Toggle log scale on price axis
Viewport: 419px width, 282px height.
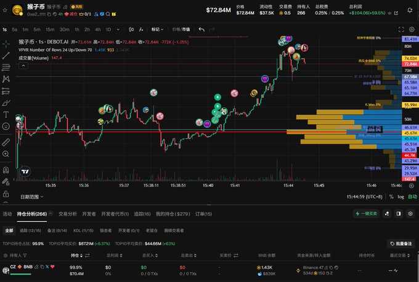pos(401,197)
